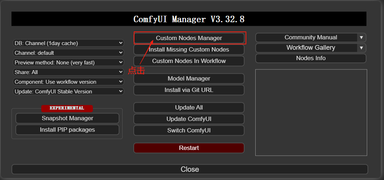Open the Nodes Info page

point(311,58)
